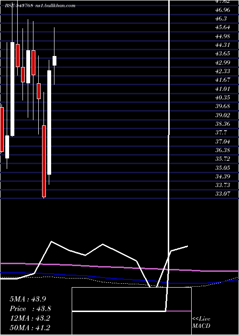Select the 40.35 price axis label
Screen dimensions: 239x335
point(223,98)
